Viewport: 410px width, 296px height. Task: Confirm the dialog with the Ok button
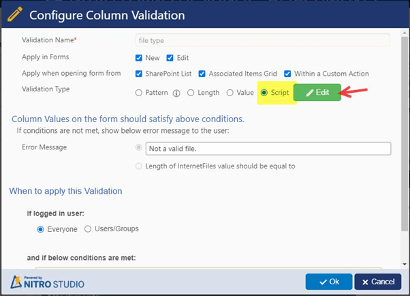328,281
